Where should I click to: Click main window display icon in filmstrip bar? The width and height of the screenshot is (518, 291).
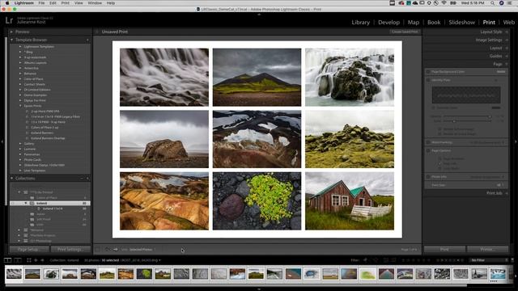(x=7, y=260)
